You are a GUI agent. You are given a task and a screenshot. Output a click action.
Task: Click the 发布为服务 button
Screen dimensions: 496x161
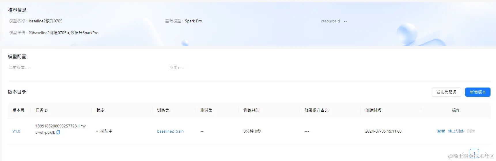click(x=446, y=92)
